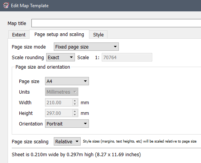Image resolution: width=201 pixels, height=163 pixels.
Task: Click into the Map title field
Action: [116, 23]
